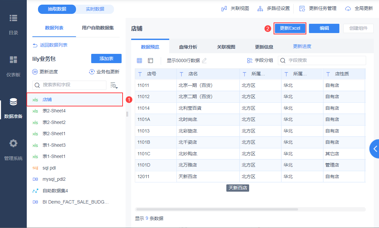Click the 字段分组 field grouping icon
379x228 pixels.
point(250,60)
